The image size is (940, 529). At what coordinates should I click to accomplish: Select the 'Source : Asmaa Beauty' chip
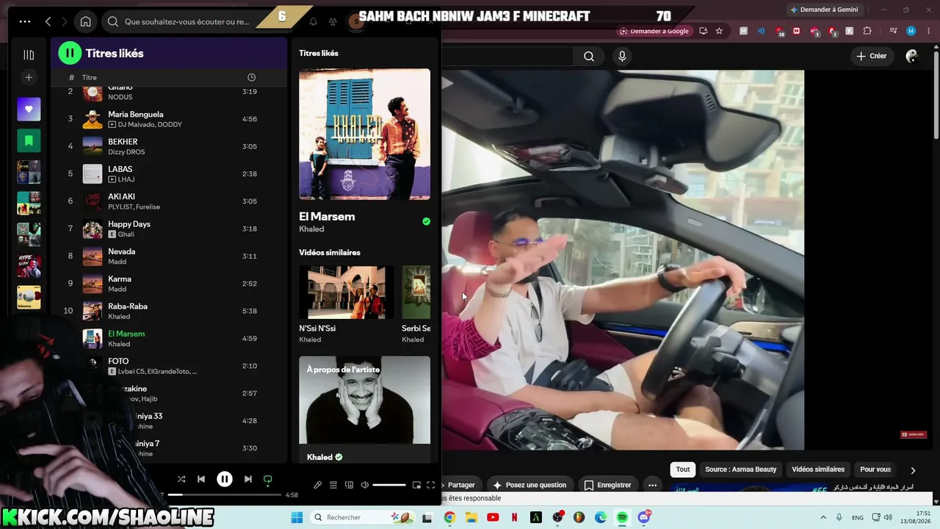(740, 469)
